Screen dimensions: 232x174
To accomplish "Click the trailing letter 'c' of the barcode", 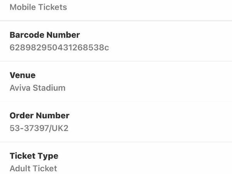I will 106,48.
